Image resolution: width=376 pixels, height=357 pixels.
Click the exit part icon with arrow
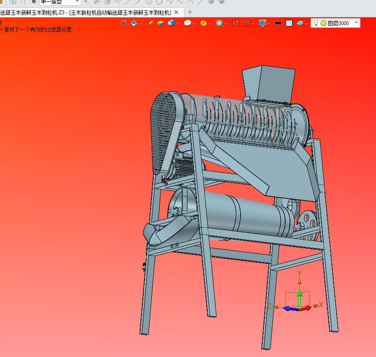tap(123, 23)
